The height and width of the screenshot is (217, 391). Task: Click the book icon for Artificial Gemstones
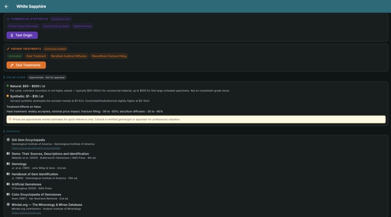[x=8, y=184]
